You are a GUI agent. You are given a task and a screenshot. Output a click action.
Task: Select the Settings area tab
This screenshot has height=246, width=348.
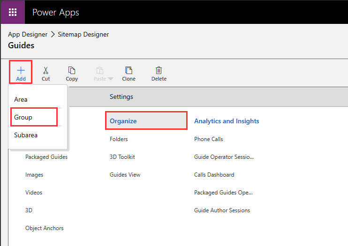[121, 97]
